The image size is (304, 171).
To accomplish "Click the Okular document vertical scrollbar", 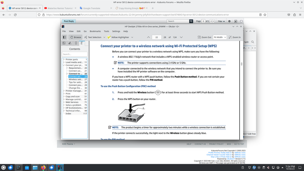I will [241, 89].
